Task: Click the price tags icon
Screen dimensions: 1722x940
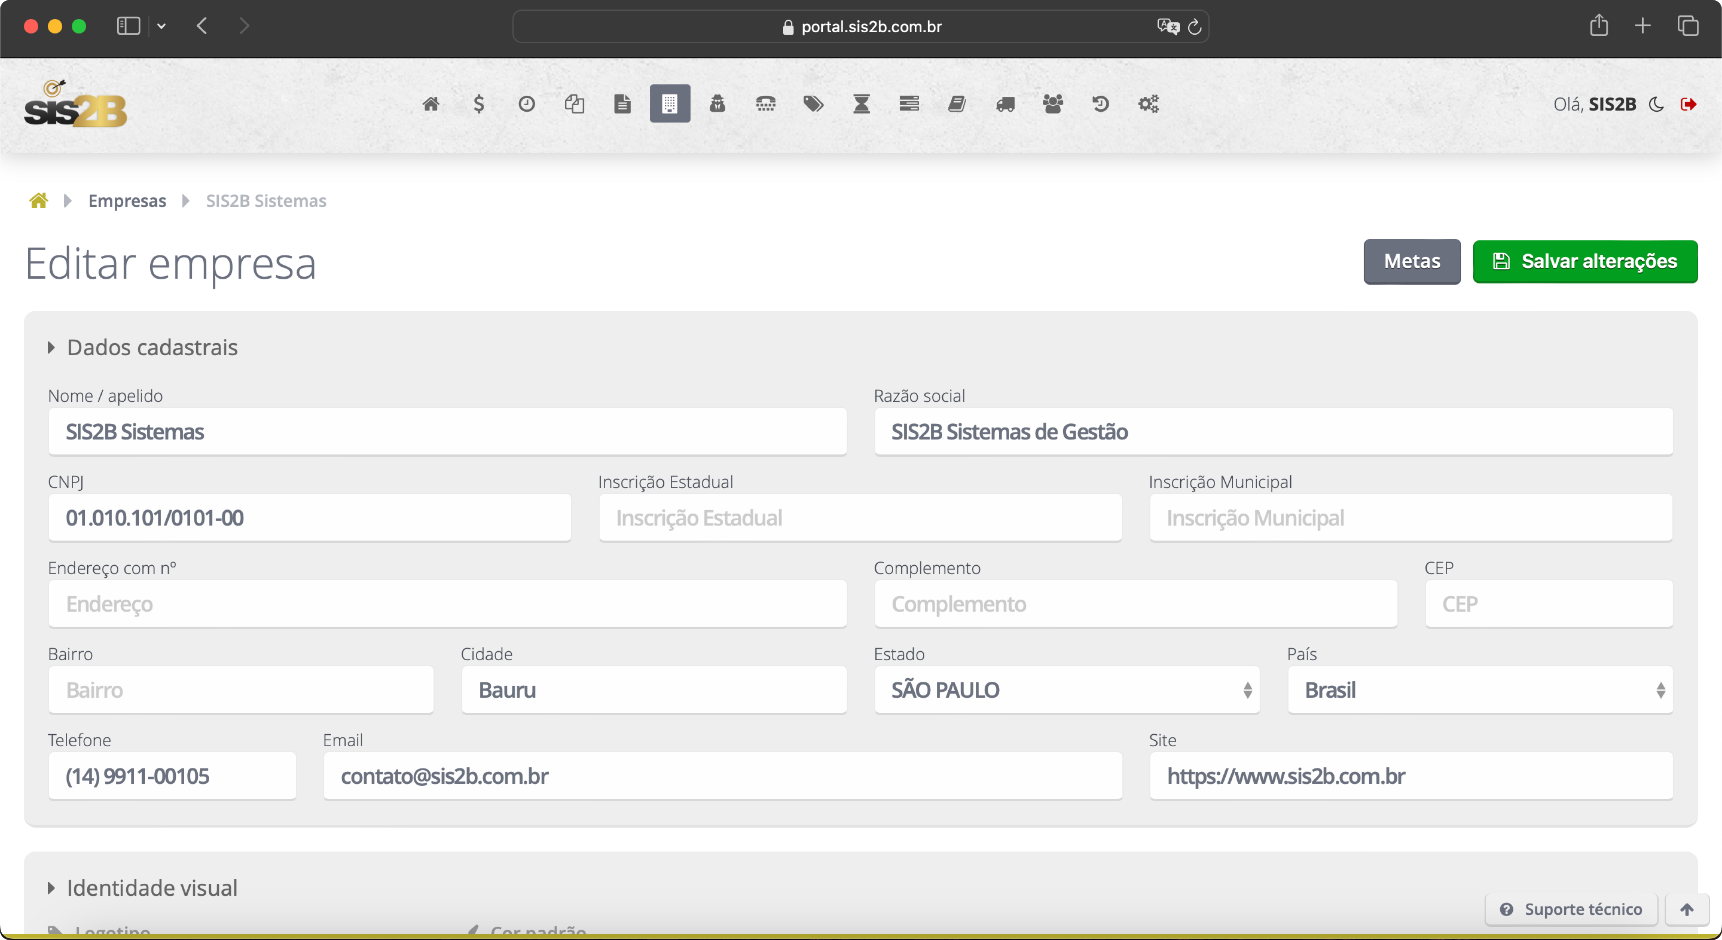Action: [x=813, y=104]
